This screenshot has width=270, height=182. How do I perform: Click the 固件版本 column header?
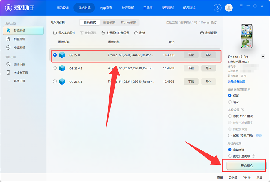[64, 42]
